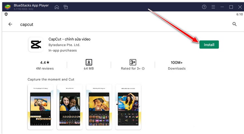Click the Downloads label
The image size is (244, 134).
tap(177, 68)
